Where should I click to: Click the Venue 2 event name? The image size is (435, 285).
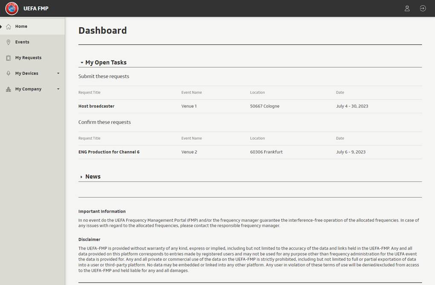[189, 152]
